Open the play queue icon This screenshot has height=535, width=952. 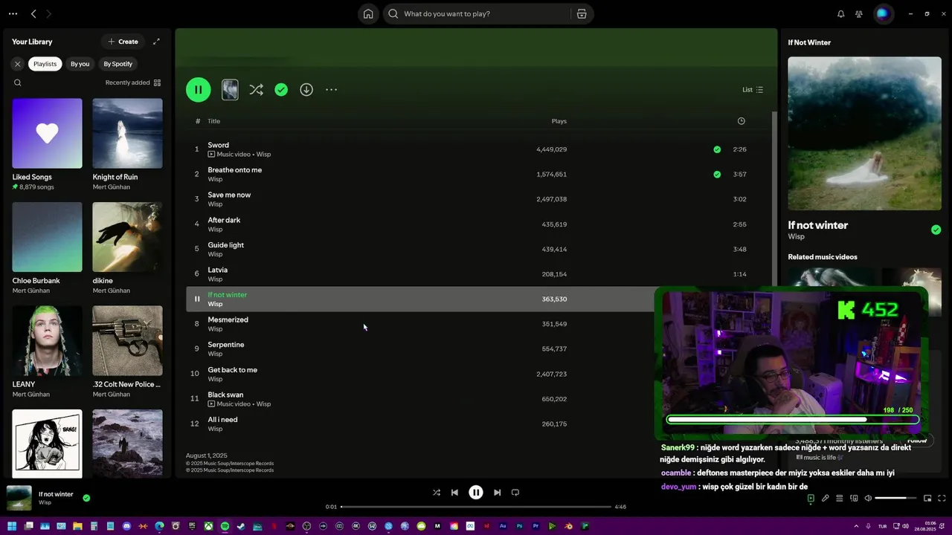840,498
